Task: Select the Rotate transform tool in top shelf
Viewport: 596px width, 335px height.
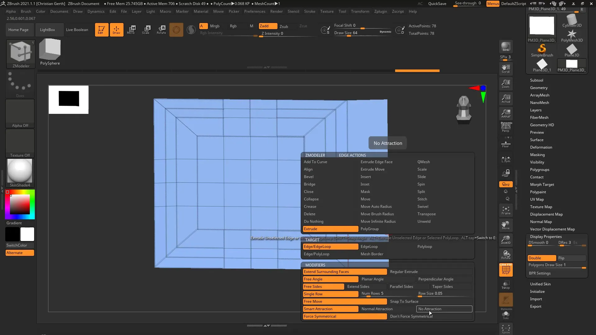Action: [x=161, y=30]
